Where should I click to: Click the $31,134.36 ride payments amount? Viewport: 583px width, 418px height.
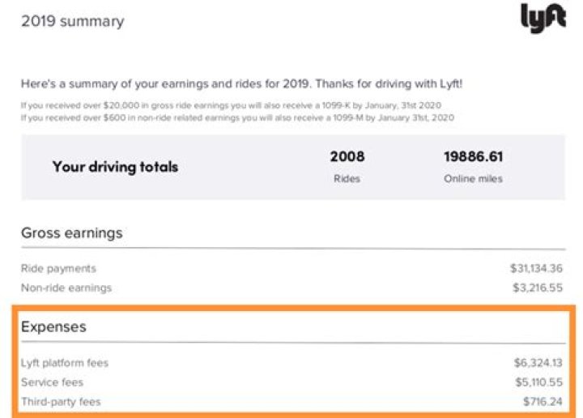coord(538,268)
